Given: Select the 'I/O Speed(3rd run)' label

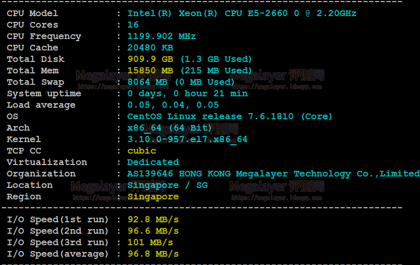Looking at the screenshot, I should pyautogui.click(x=57, y=243).
